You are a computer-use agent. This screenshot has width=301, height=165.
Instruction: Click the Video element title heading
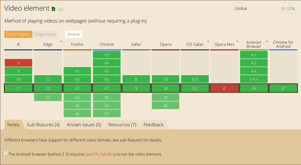27,8
